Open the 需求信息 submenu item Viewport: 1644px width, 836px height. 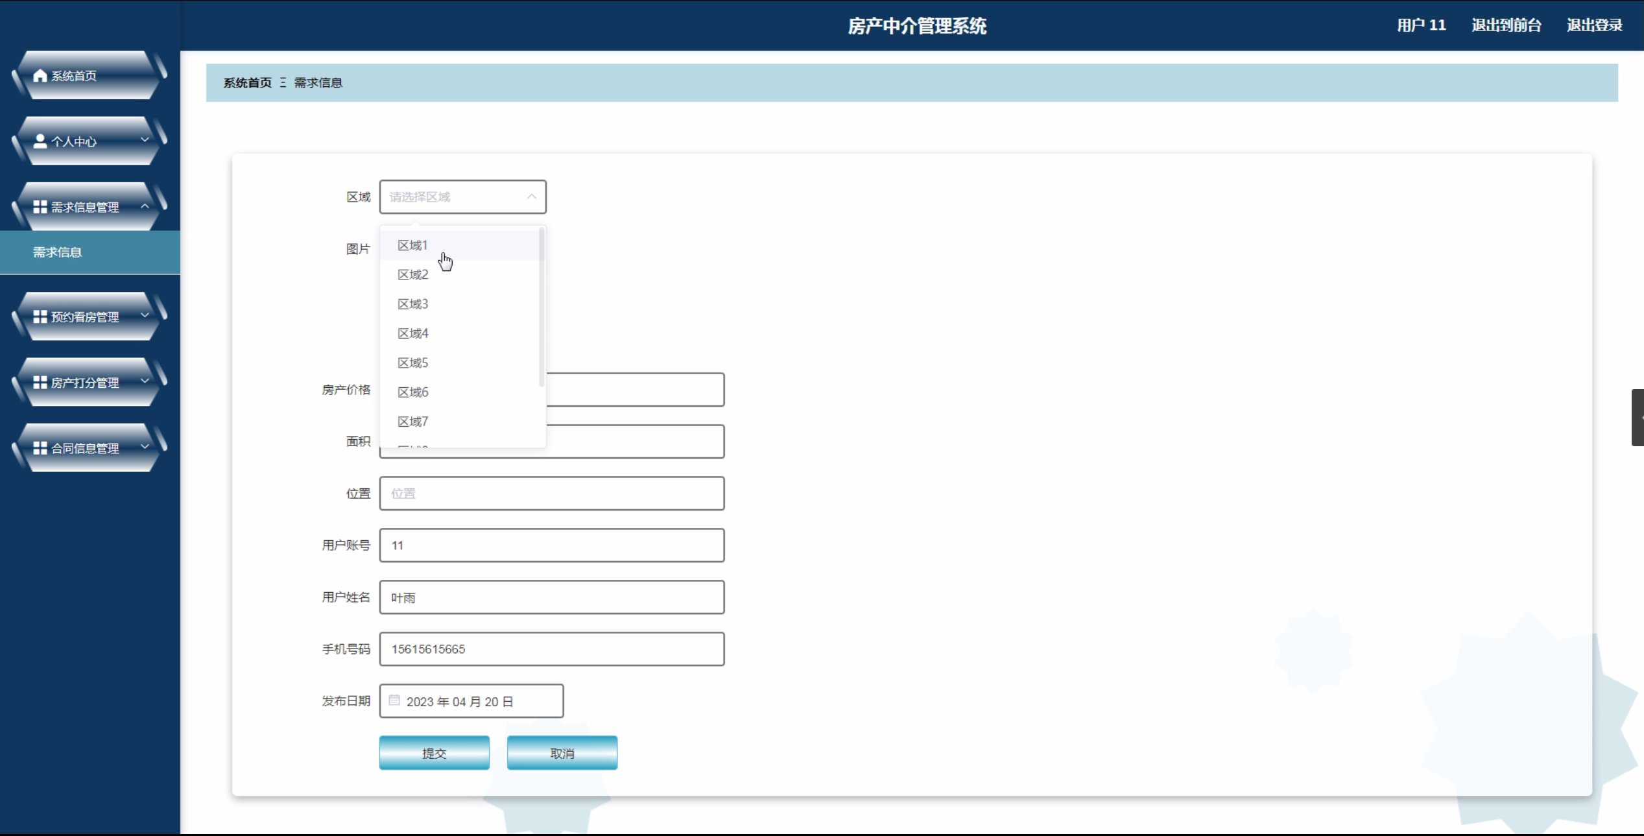(58, 252)
